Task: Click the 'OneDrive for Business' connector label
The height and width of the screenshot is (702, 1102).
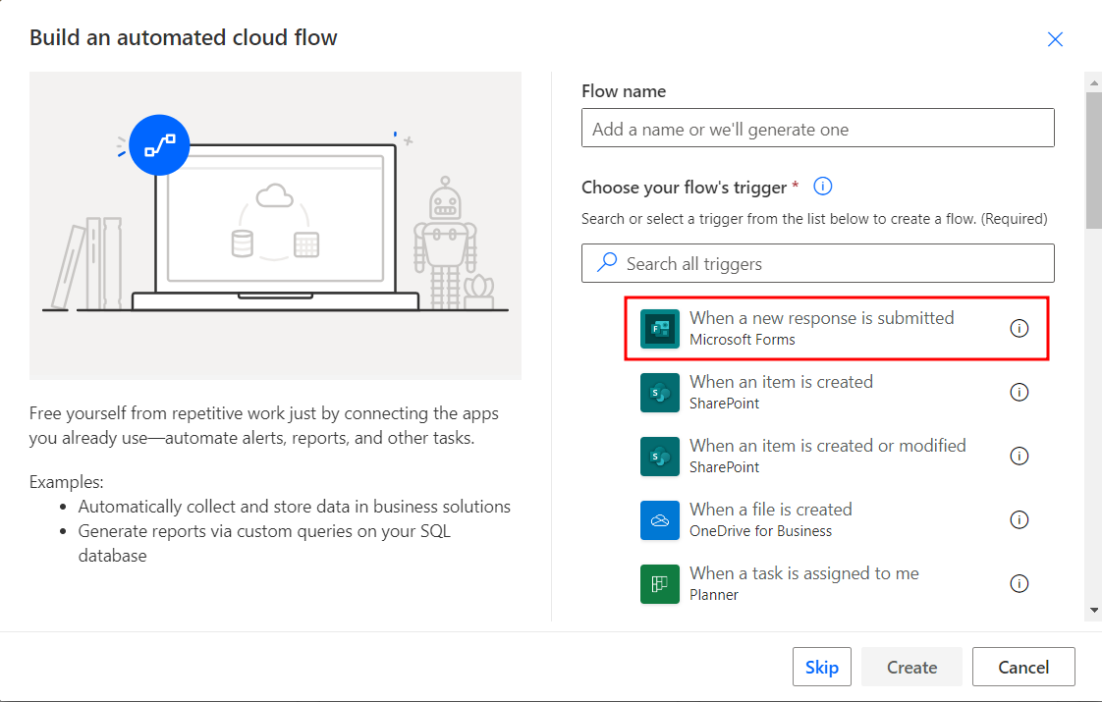Action: (x=760, y=531)
